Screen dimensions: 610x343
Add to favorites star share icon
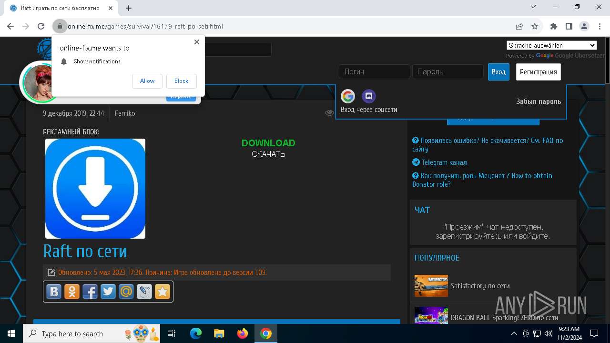click(163, 292)
